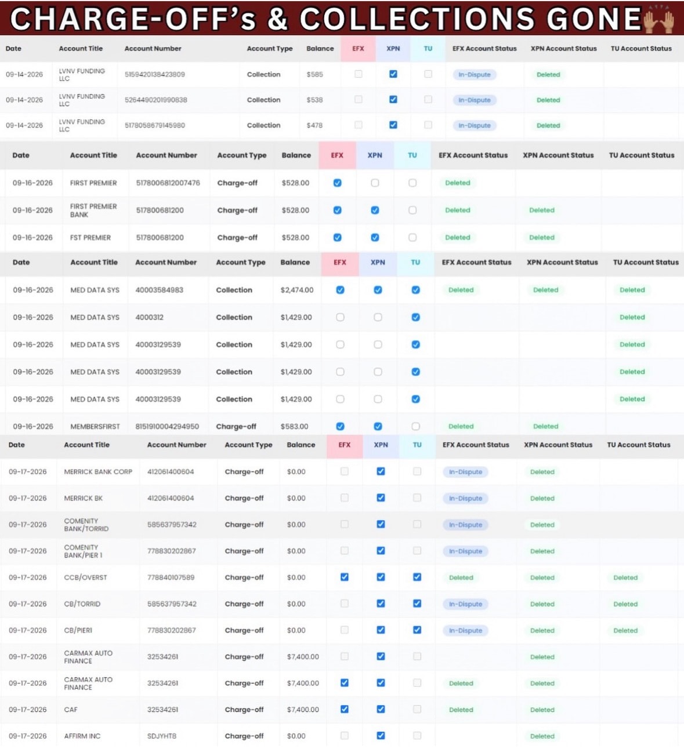Image resolution: width=684 pixels, height=752 pixels.
Task: Click the MERRICK BK account title
Action: pos(84,498)
